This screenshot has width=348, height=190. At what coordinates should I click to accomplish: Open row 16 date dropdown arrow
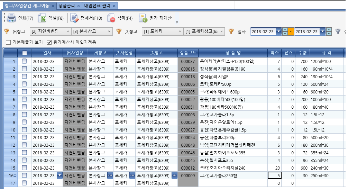tap(59, 175)
